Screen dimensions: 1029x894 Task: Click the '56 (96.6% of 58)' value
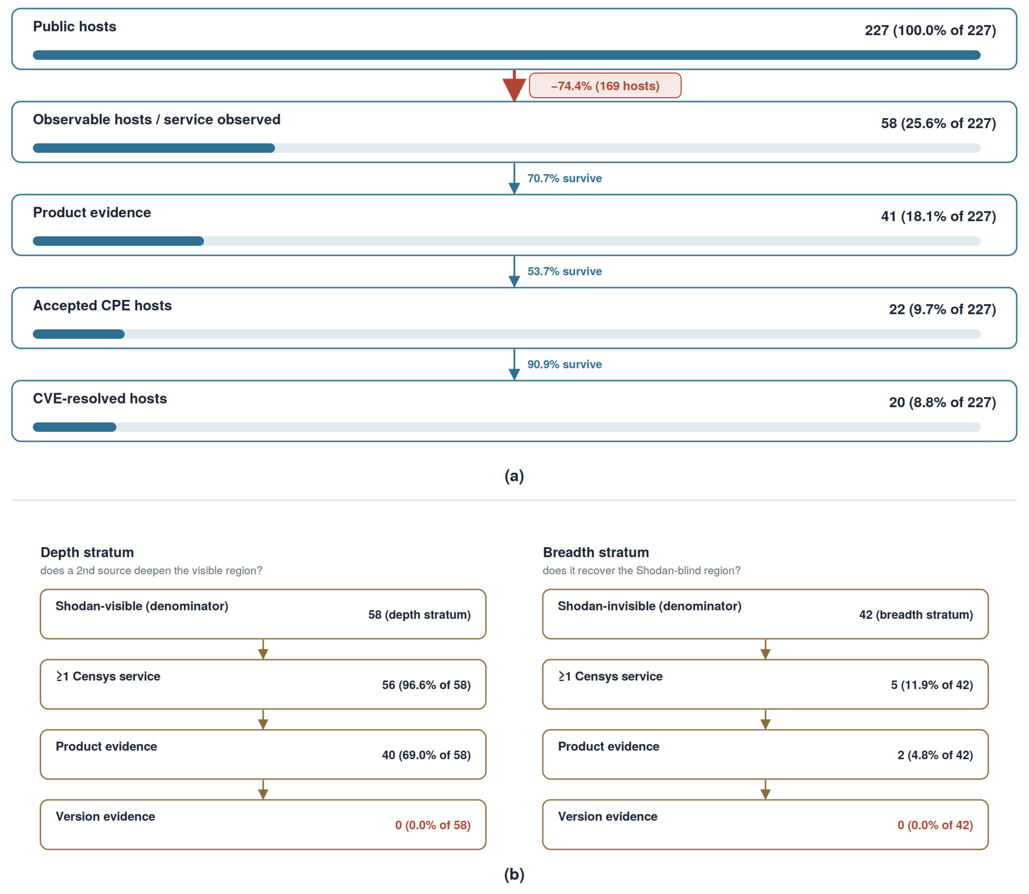click(x=426, y=685)
